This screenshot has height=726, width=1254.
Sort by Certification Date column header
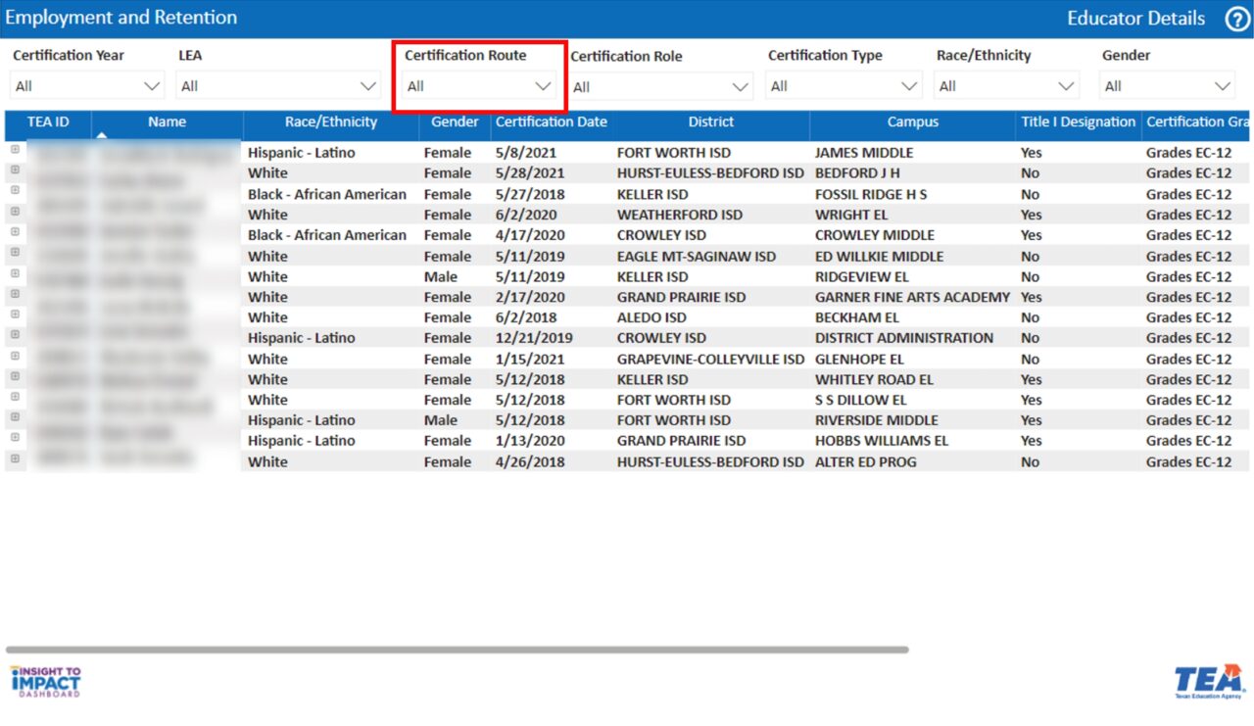coord(552,122)
